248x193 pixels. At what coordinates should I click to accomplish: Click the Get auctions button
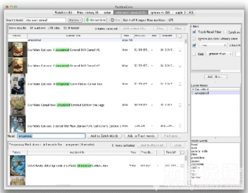click(96, 20)
